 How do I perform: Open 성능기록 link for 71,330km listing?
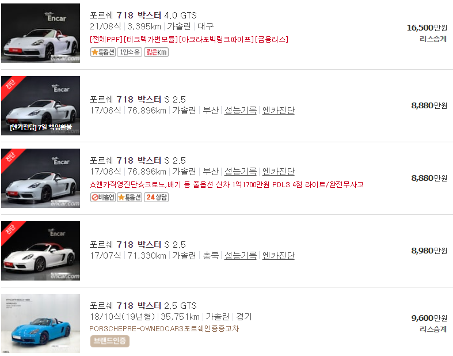tap(241, 256)
